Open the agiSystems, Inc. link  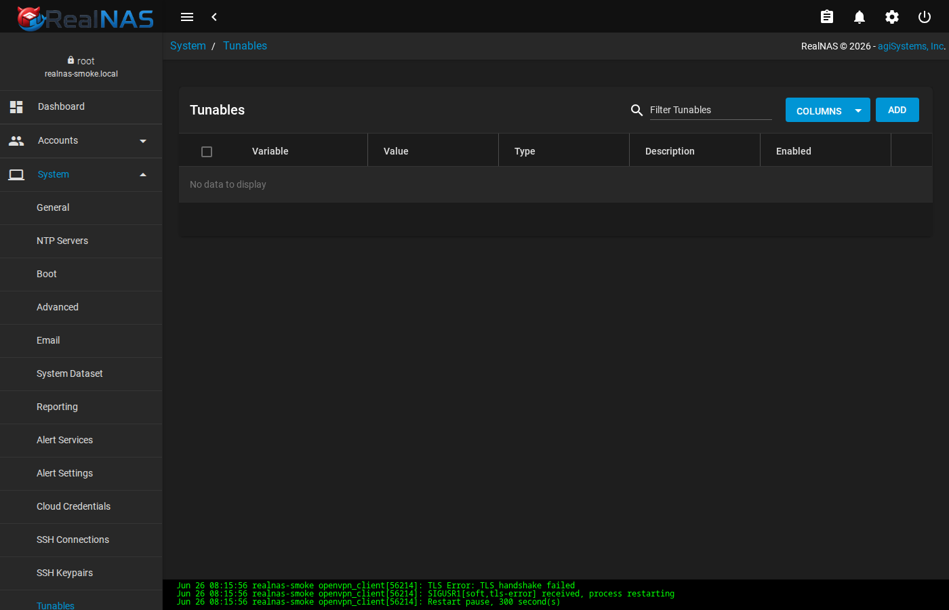pos(911,46)
